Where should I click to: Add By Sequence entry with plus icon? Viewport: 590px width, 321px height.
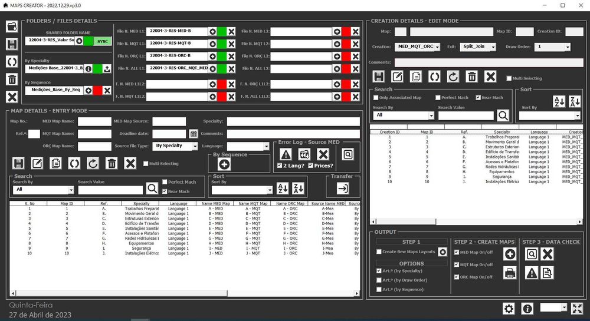coord(224,164)
